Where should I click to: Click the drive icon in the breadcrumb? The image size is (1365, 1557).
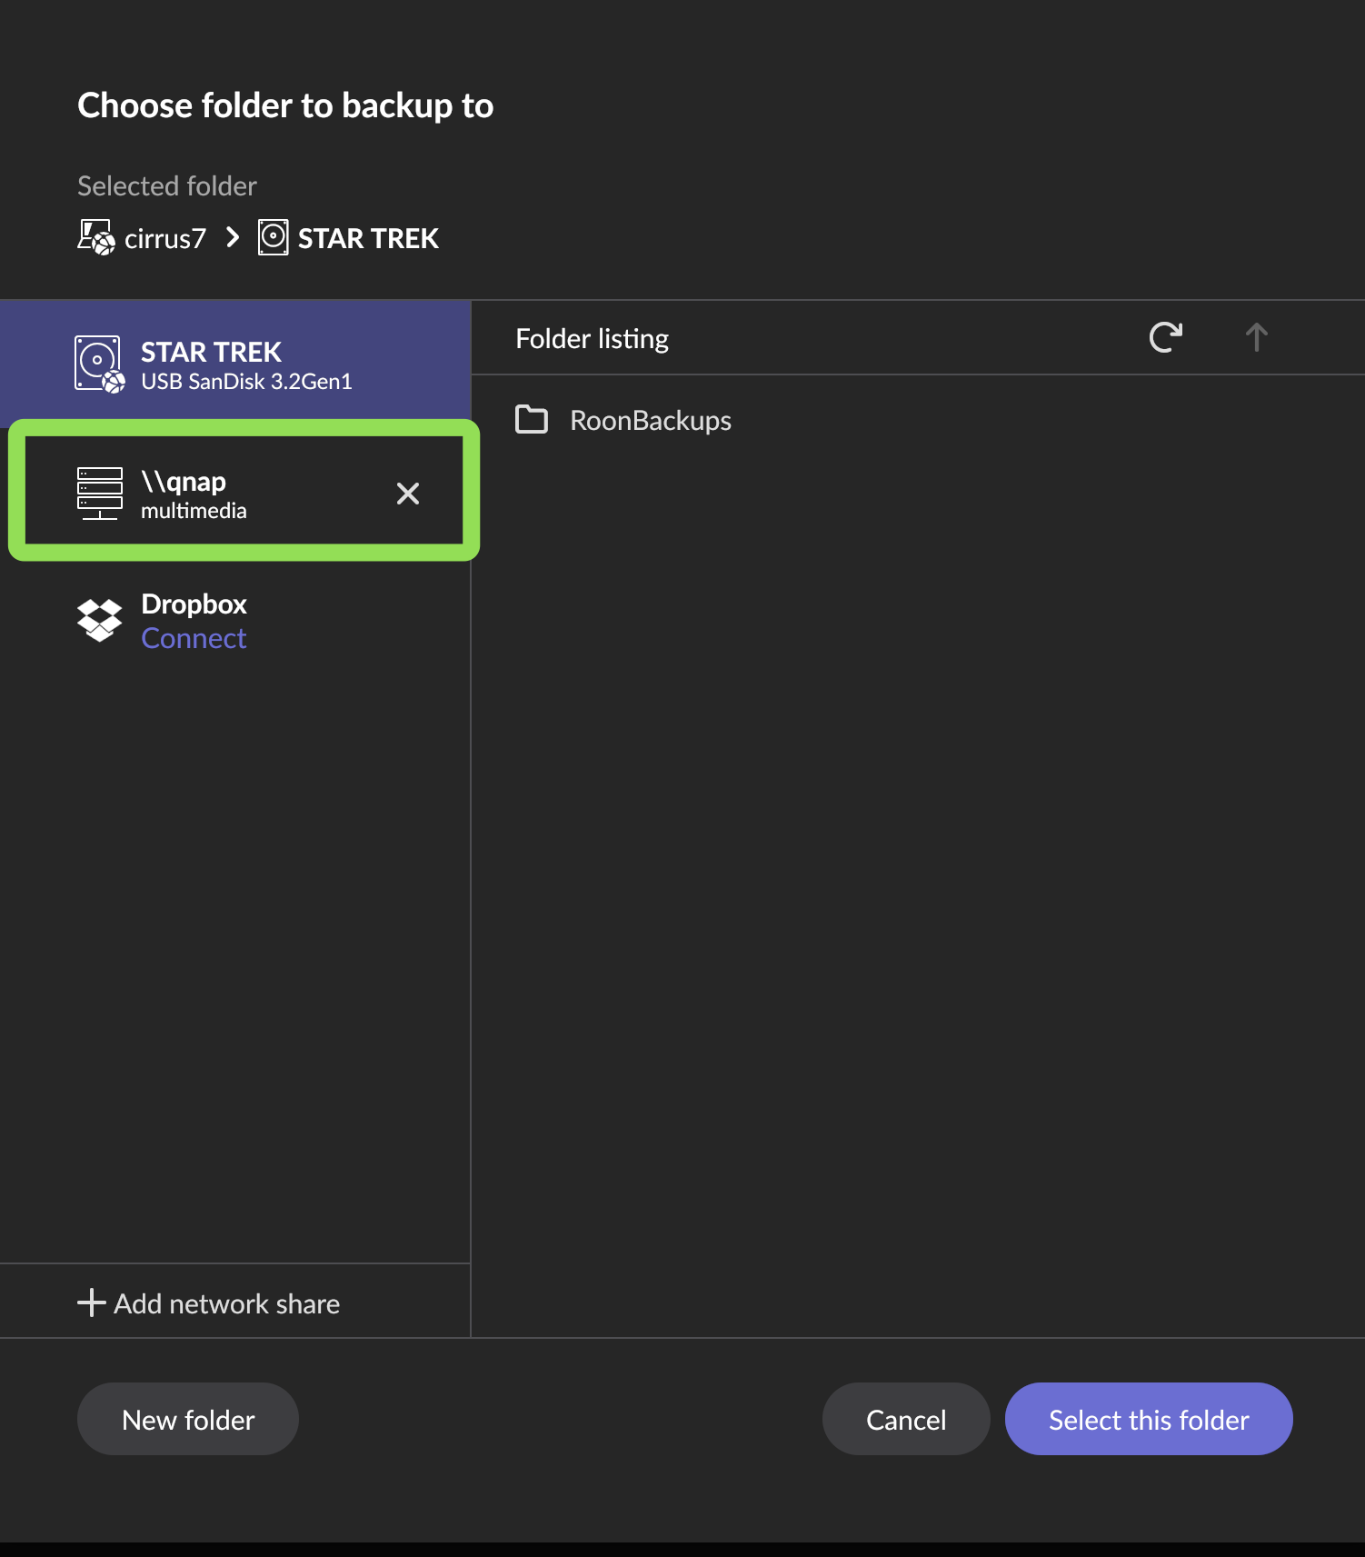click(x=274, y=237)
